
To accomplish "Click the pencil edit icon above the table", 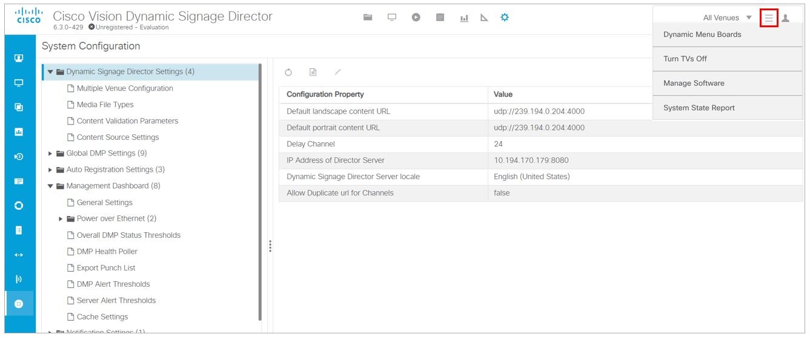I will click(338, 73).
